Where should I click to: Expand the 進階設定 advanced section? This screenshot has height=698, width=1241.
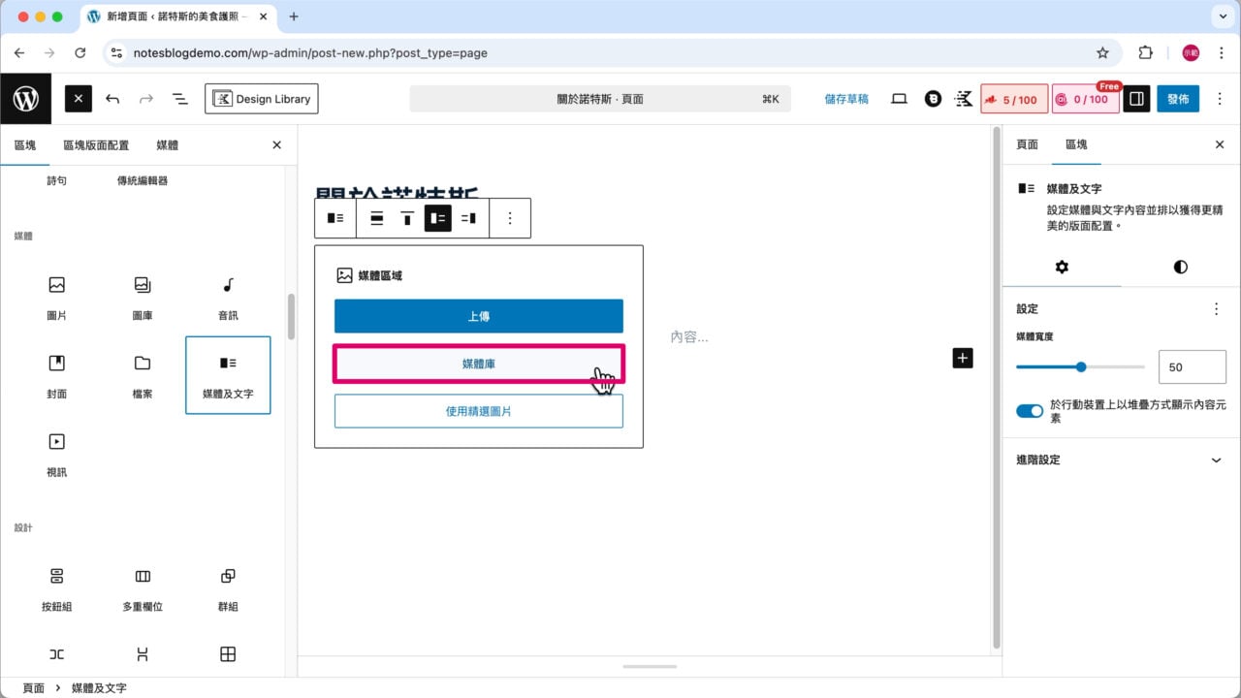click(1121, 460)
